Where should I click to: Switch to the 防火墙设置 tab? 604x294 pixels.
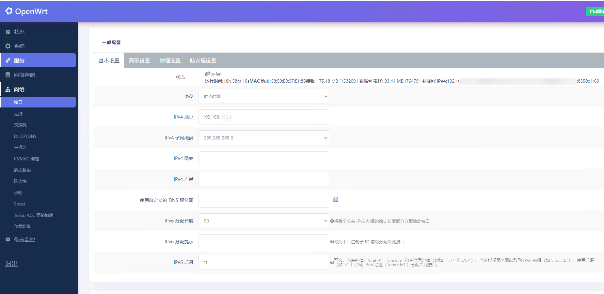(203, 61)
